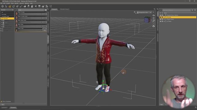The width and height of the screenshot is (197, 110).
Task: Select the Rotate tool in toolbar
Action: [14, 6]
